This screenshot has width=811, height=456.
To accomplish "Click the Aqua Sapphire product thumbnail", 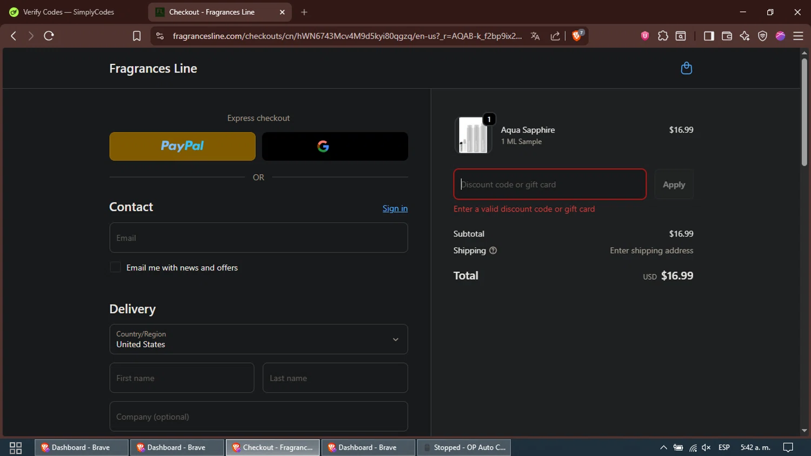I will [473, 135].
